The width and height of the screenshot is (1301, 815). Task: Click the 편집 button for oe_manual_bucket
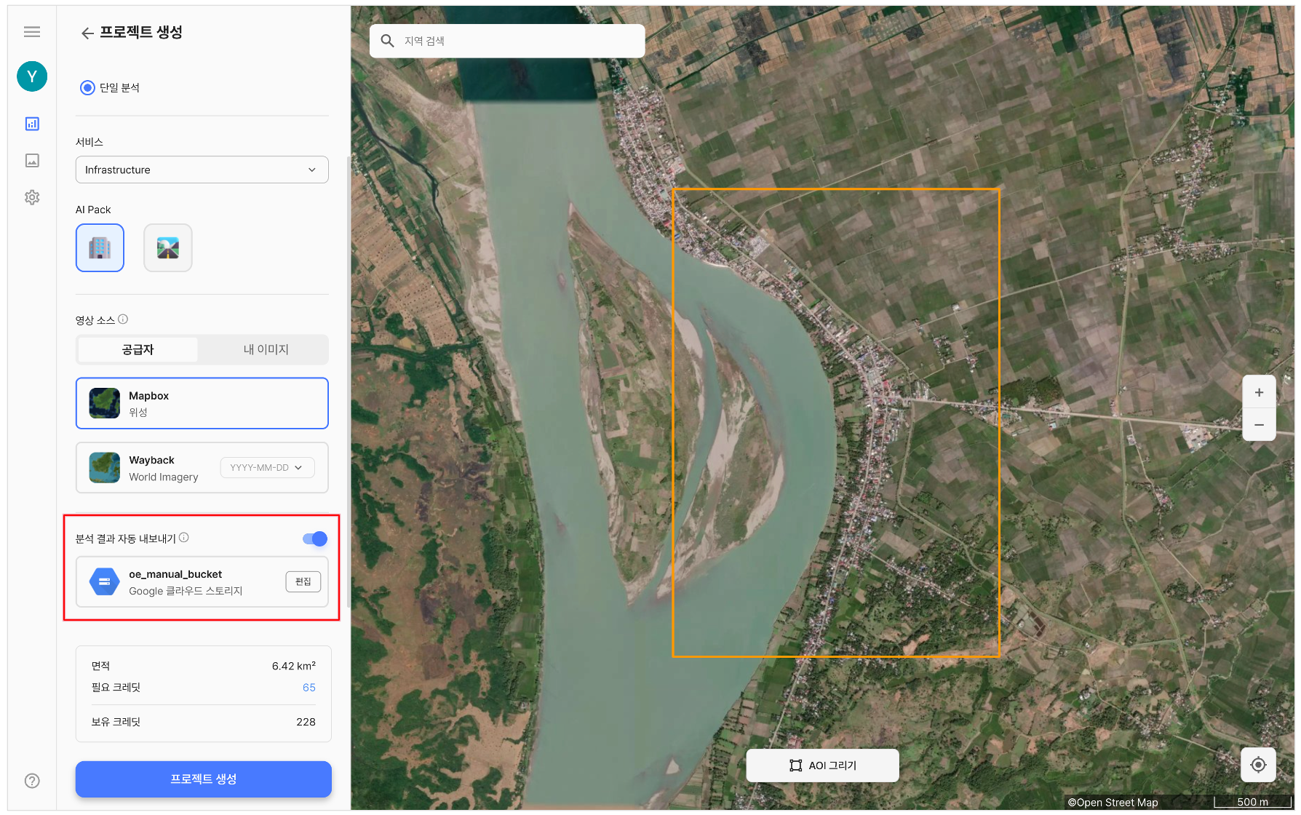[303, 581]
